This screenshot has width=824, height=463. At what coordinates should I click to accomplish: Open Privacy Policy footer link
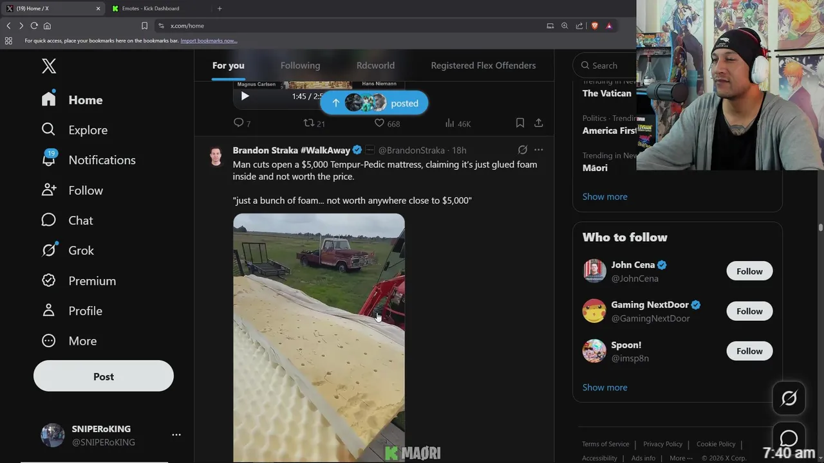(662, 444)
